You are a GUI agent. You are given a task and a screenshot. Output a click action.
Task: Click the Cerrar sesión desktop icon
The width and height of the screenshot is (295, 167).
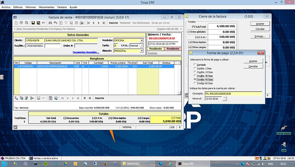click(283, 129)
